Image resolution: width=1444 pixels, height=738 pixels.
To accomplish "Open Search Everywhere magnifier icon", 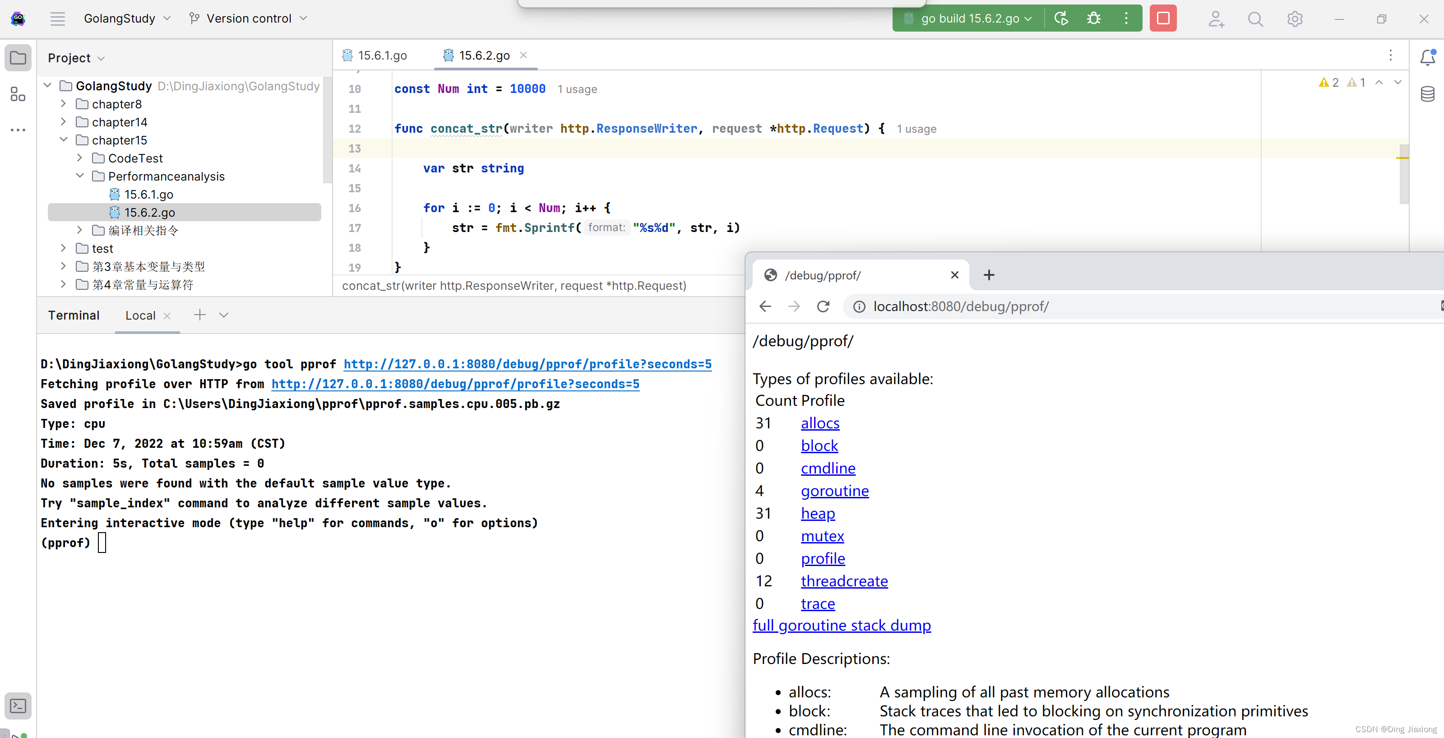I will pyautogui.click(x=1255, y=19).
